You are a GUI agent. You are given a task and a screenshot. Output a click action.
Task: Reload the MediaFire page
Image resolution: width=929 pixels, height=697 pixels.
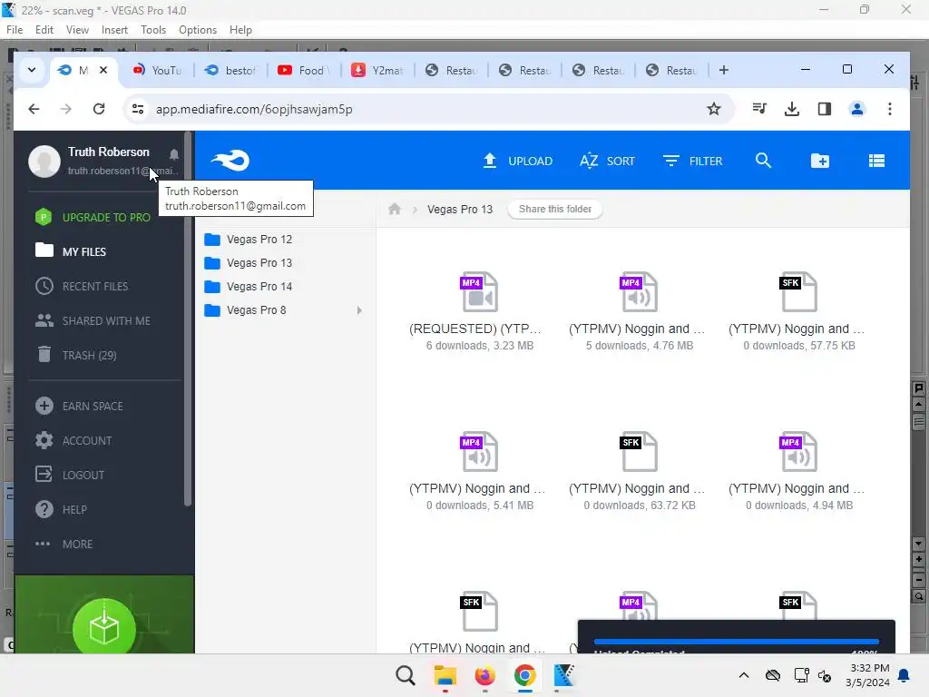coord(99,109)
